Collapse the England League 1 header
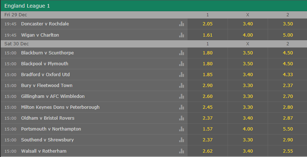This screenshot has height=157, width=307. (154, 6)
